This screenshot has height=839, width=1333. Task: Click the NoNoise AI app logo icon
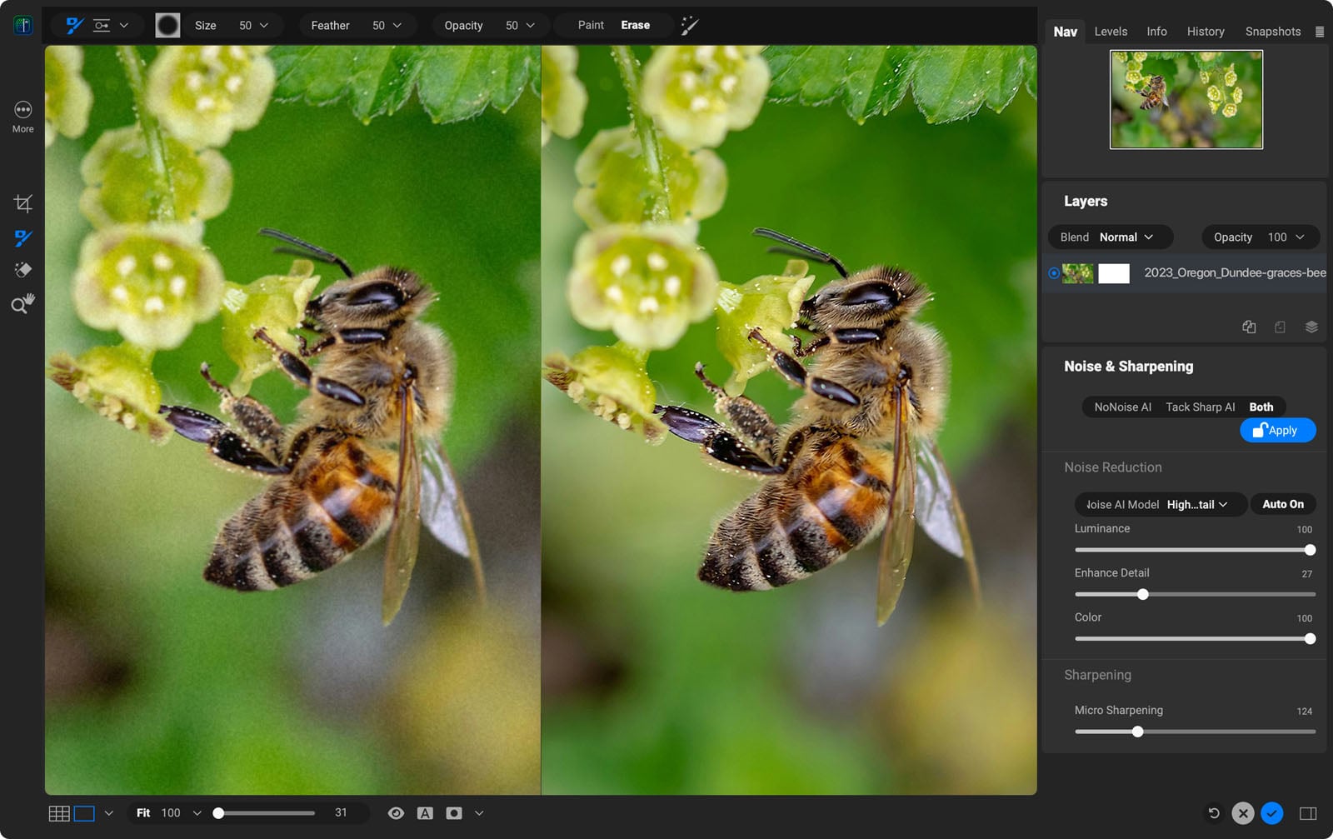click(22, 25)
